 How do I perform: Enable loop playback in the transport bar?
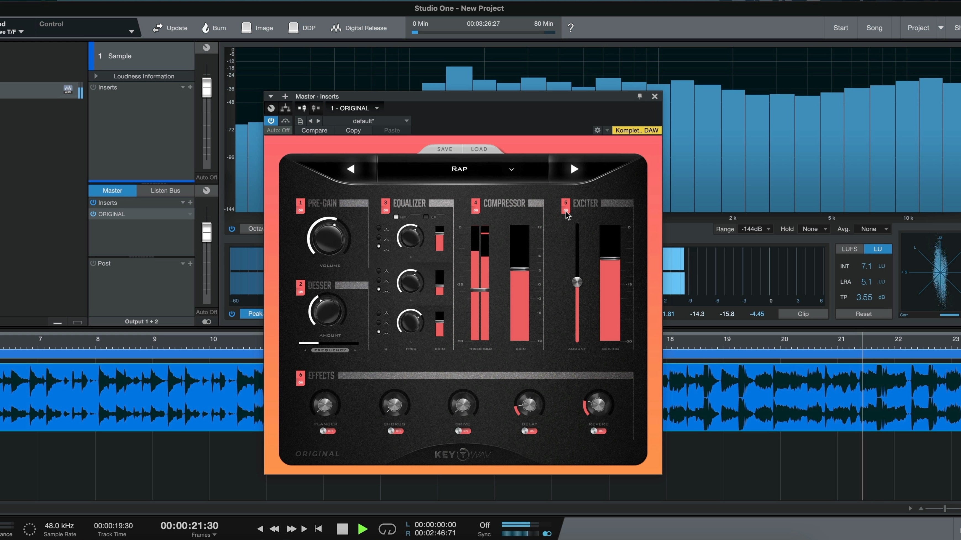coord(387,529)
